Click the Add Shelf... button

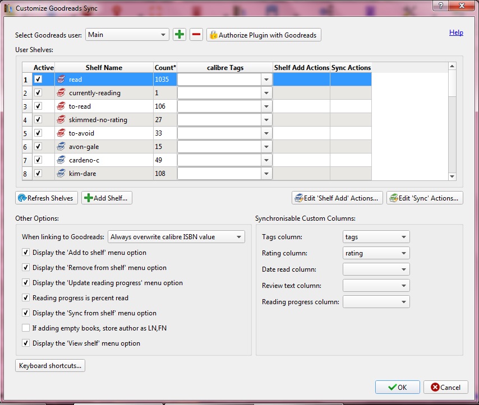[107, 198]
